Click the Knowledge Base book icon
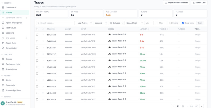211x108 pixels. [3, 90]
